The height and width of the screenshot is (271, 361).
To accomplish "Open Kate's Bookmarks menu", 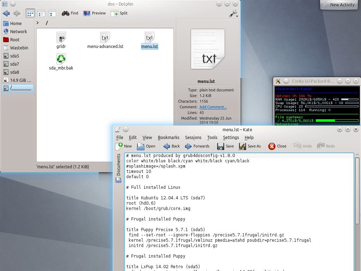I will pos(169,138).
